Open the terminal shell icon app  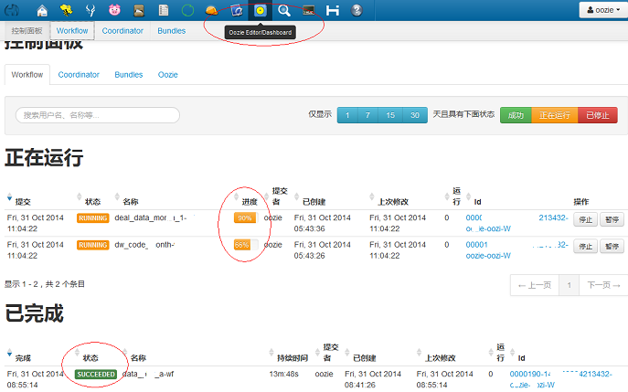[x=308, y=10]
